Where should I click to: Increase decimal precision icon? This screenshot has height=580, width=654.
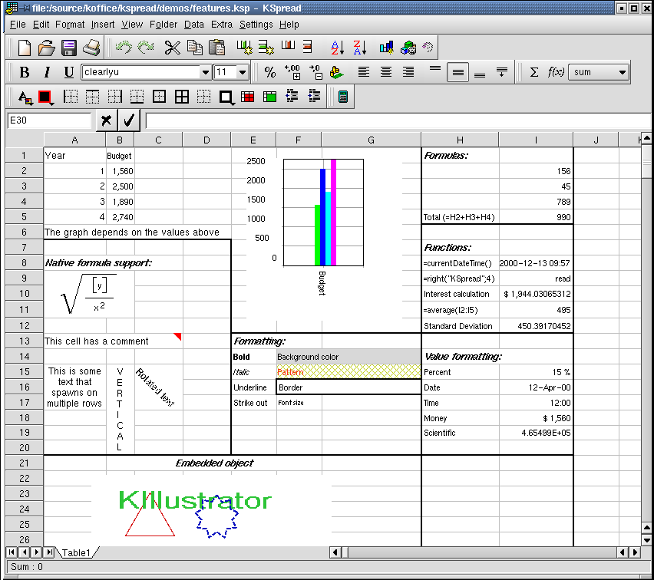tap(292, 72)
